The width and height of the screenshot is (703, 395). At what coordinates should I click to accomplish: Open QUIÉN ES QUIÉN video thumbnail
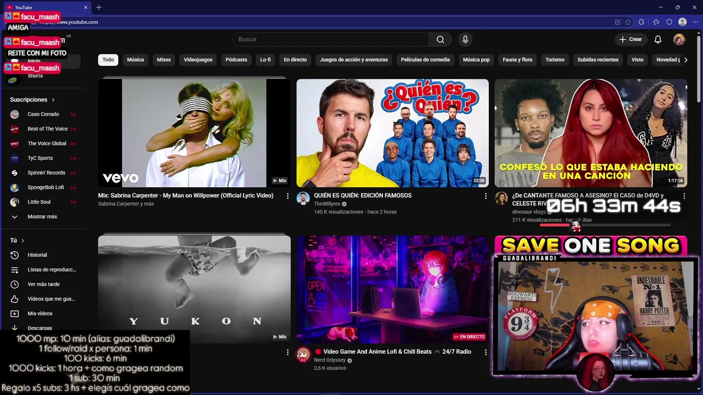[392, 133]
